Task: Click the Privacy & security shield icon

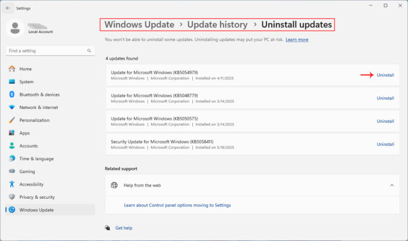Action: (11, 197)
